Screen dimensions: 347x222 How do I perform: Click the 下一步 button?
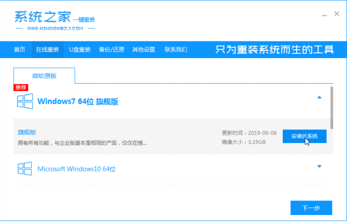click(x=311, y=208)
